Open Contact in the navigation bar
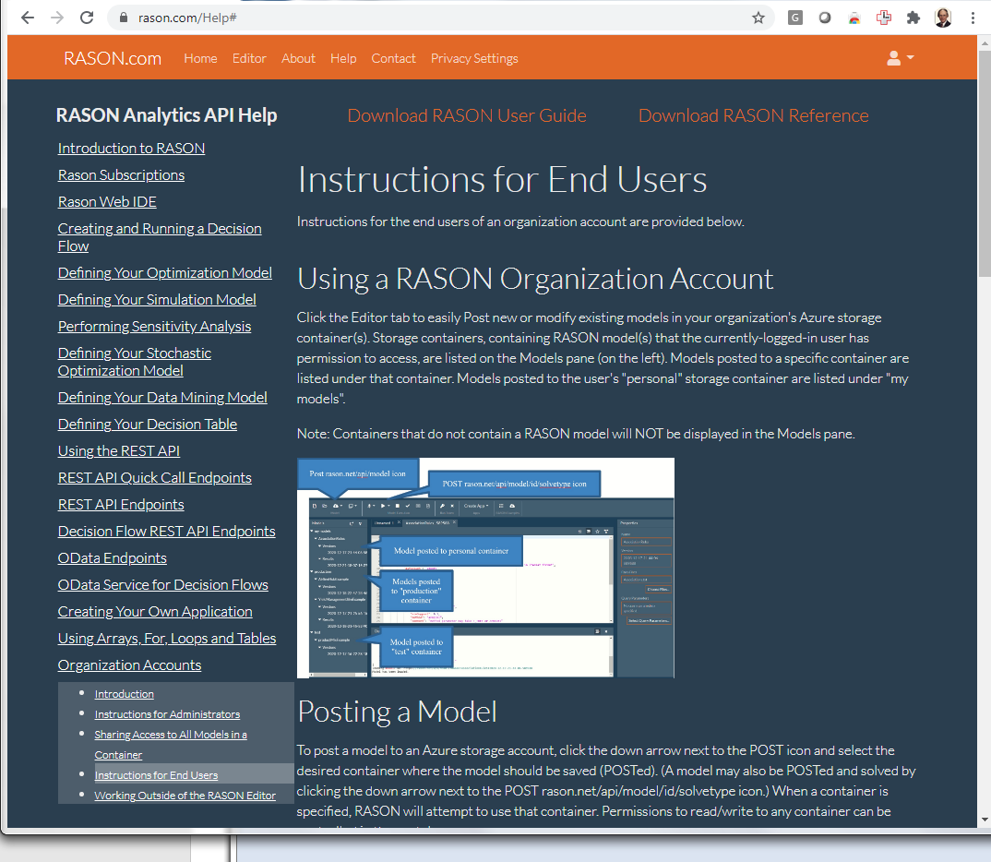 [393, 58]
